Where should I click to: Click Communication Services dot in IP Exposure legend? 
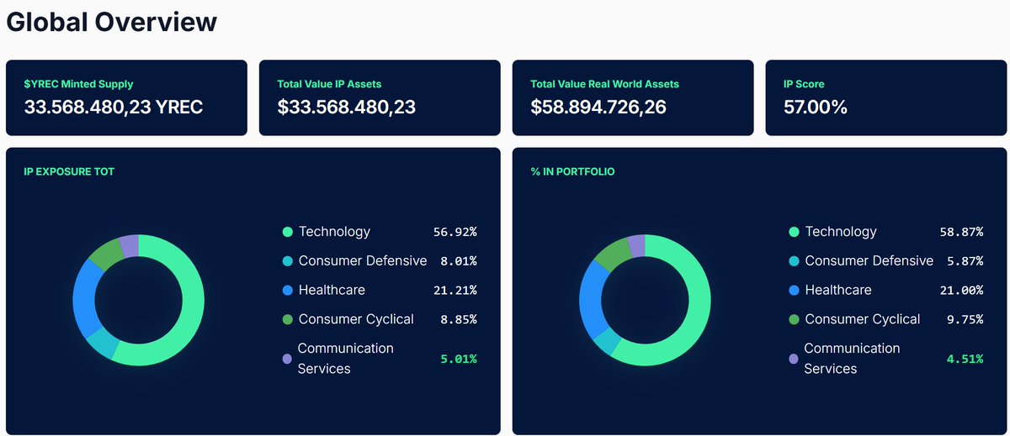pyautogui.click(x=288, y=359)
